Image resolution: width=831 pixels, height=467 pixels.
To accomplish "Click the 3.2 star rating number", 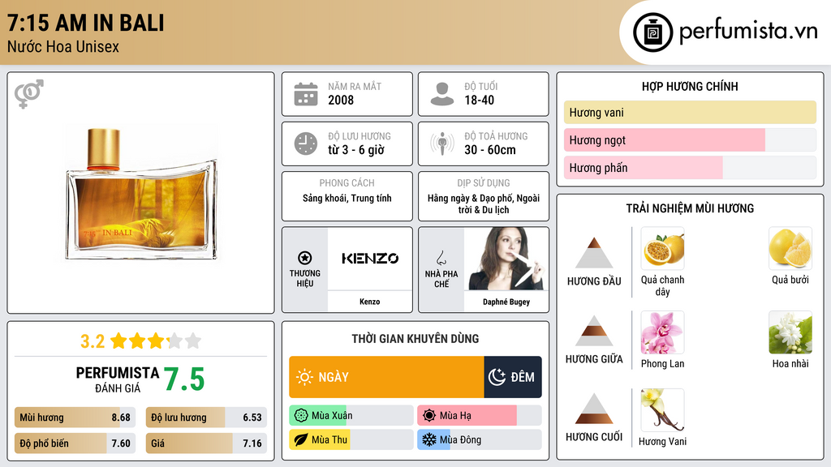I will [93, 341].
